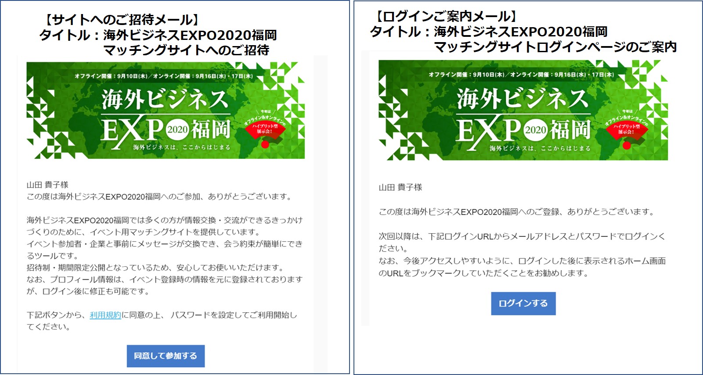Image resolution: width=703 pixels, height=375 pixels.
Task: Click the マッチングサイトログインページのご案内 title line
Action: pyautogui.click(x=555, y=47)
